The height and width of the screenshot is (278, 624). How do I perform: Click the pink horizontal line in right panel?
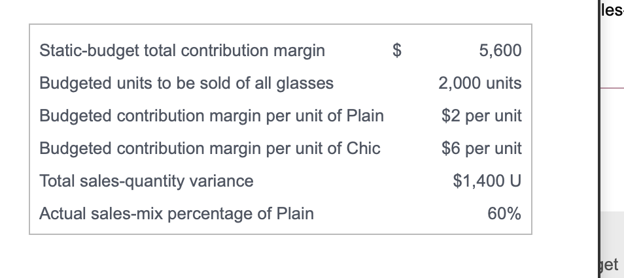(x=612, y=88)
